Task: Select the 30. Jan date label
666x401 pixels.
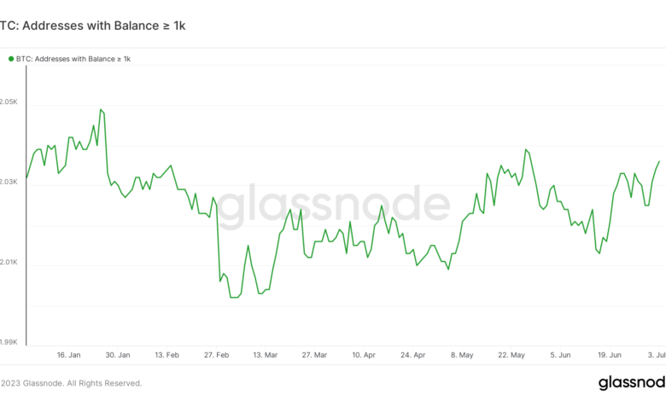Action: [117, 354]
